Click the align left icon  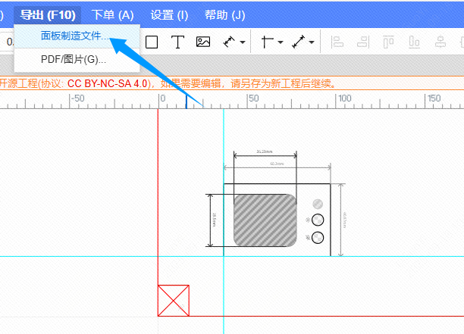tap(339, 42)
